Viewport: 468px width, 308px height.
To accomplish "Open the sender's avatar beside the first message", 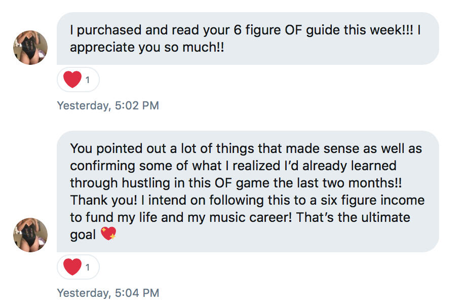I will point(30,48).
